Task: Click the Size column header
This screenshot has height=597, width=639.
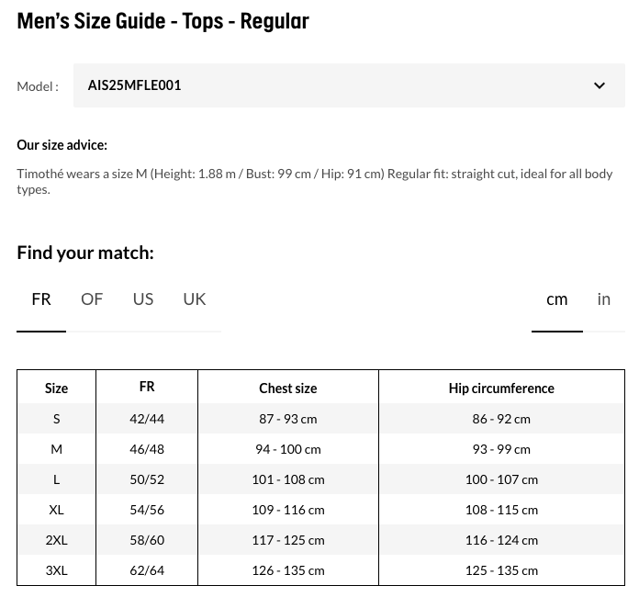Action: [x=56, y=389]
